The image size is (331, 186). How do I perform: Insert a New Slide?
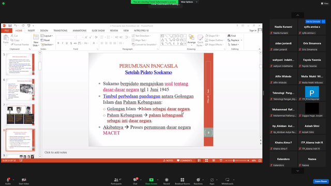pyautogui.click(x=36, y=40)
